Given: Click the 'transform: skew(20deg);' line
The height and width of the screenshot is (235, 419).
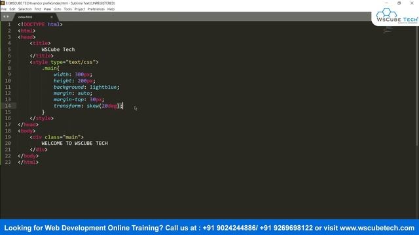Looking at the screenshot, I should pyautogui.click(x=88, y=106).
